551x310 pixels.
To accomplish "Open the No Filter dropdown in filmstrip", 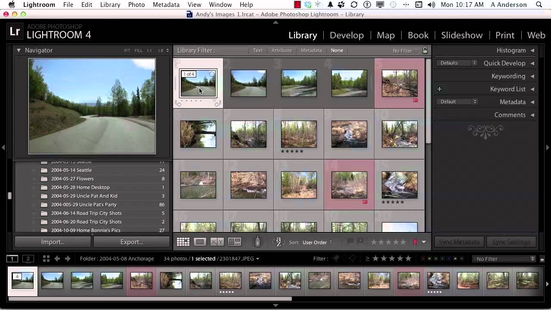I will [504, 259].
